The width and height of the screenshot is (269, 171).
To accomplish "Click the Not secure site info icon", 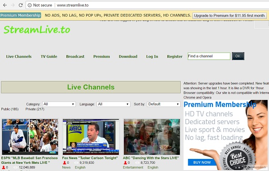I will click(30, 5).
